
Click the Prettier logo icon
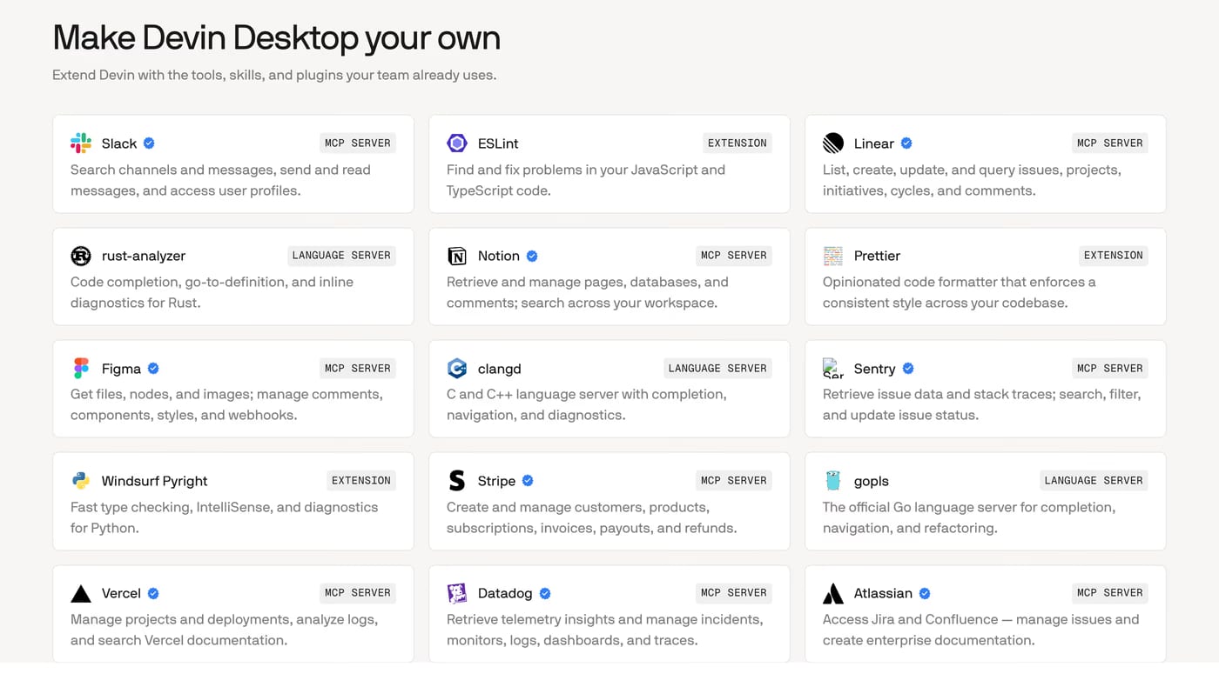pos(833,256)
